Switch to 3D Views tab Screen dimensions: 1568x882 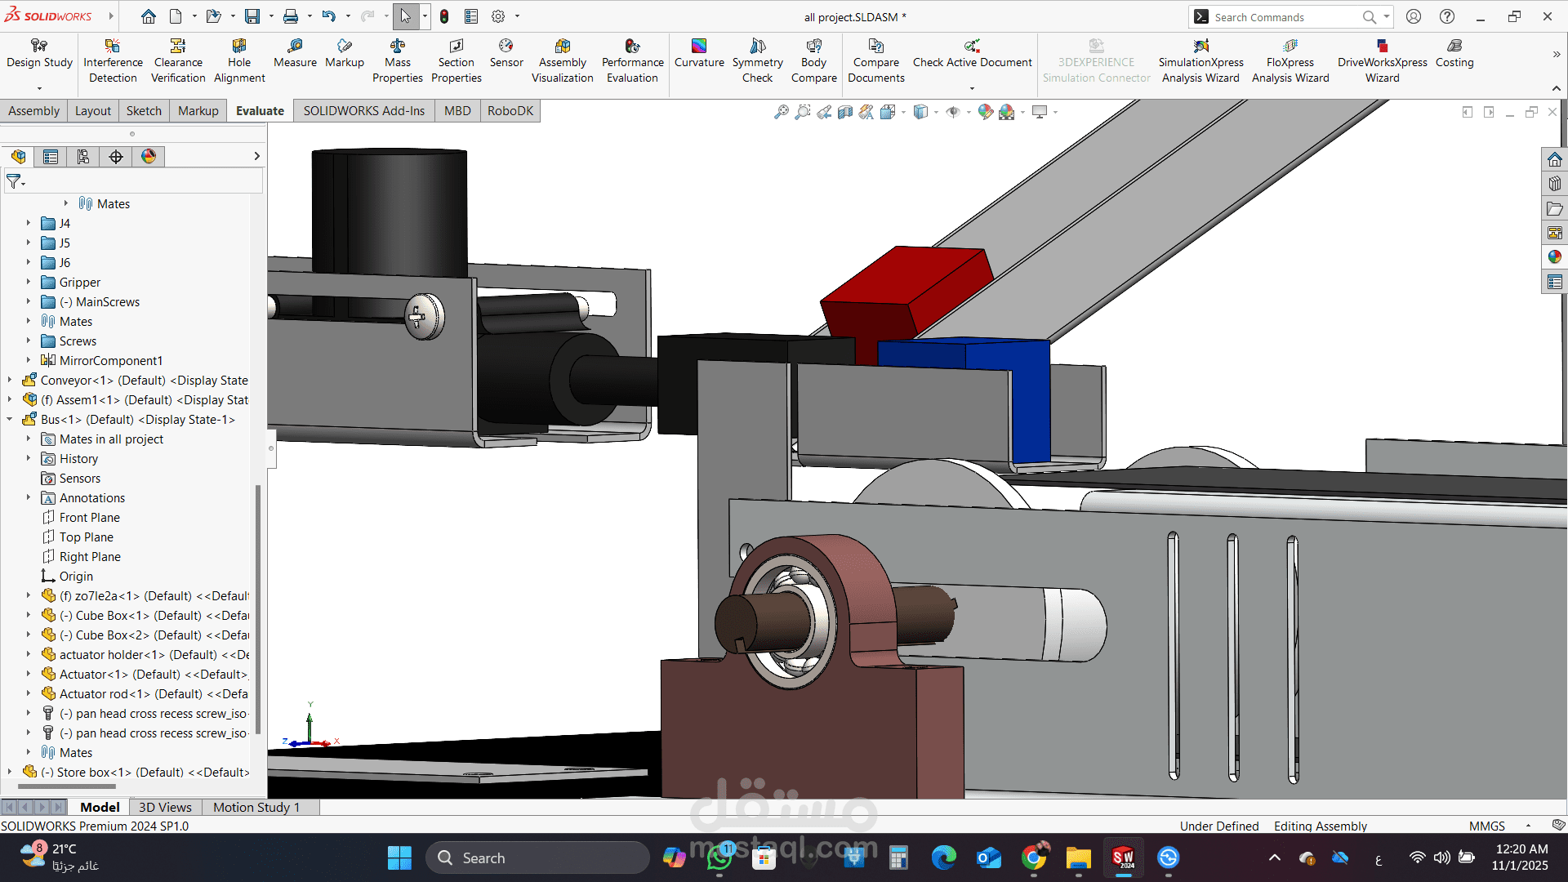[x=165, y=807]
